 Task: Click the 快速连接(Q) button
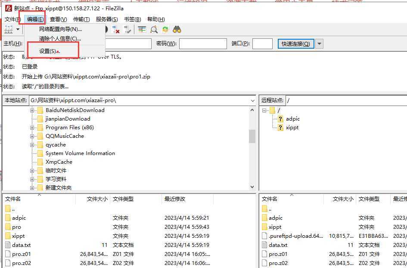(x=295, y=44)
